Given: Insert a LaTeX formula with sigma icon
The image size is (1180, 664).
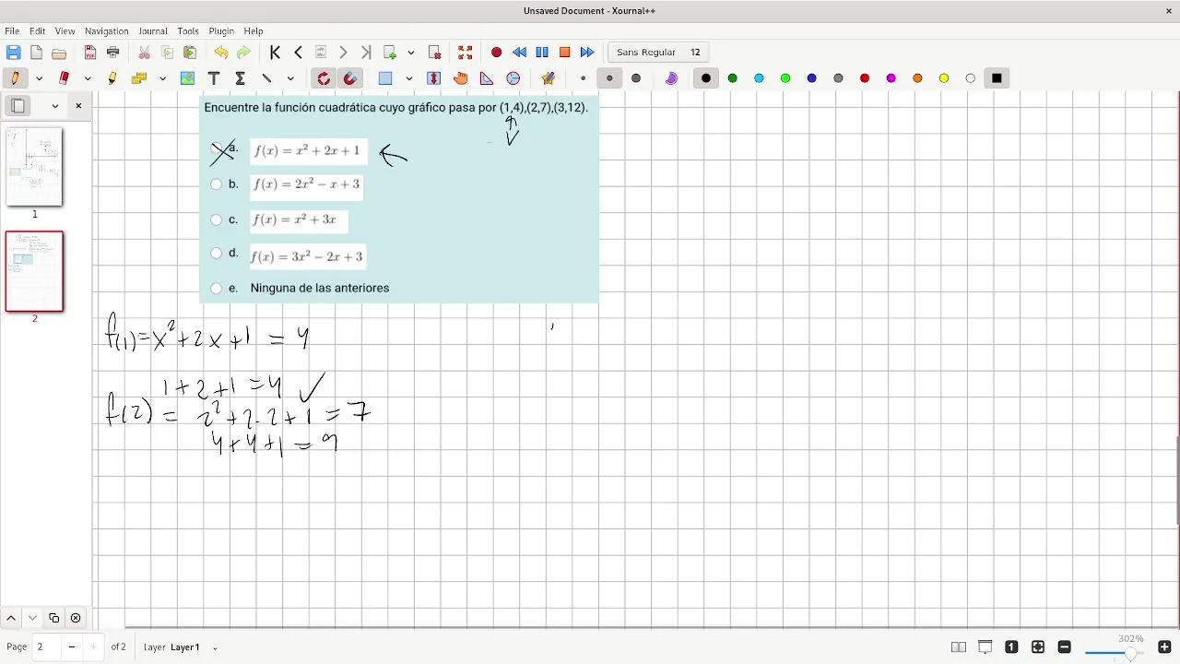Looking at the screenshot, I should tap(240, 78).
